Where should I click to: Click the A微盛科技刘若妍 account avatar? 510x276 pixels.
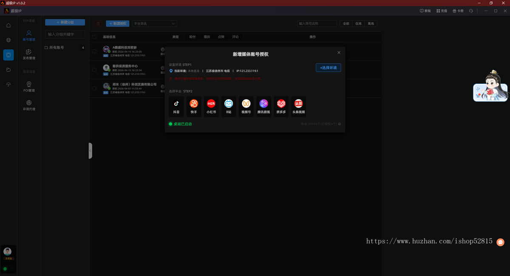(106, 49)
